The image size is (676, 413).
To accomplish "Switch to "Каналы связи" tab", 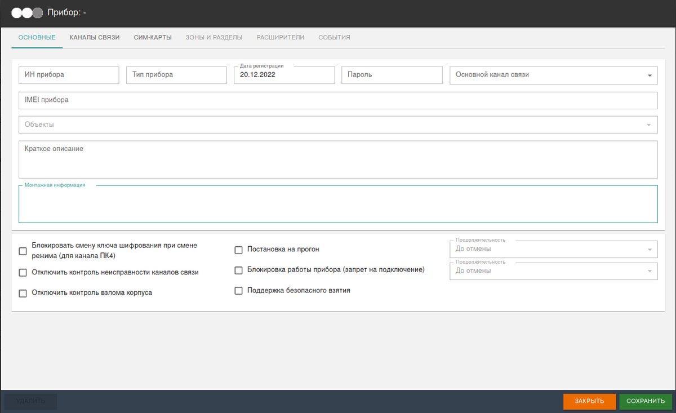I will (x=95, y=38).
